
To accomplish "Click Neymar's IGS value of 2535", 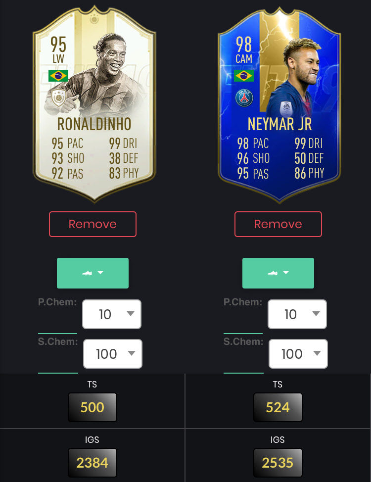I will pos(278,463).
